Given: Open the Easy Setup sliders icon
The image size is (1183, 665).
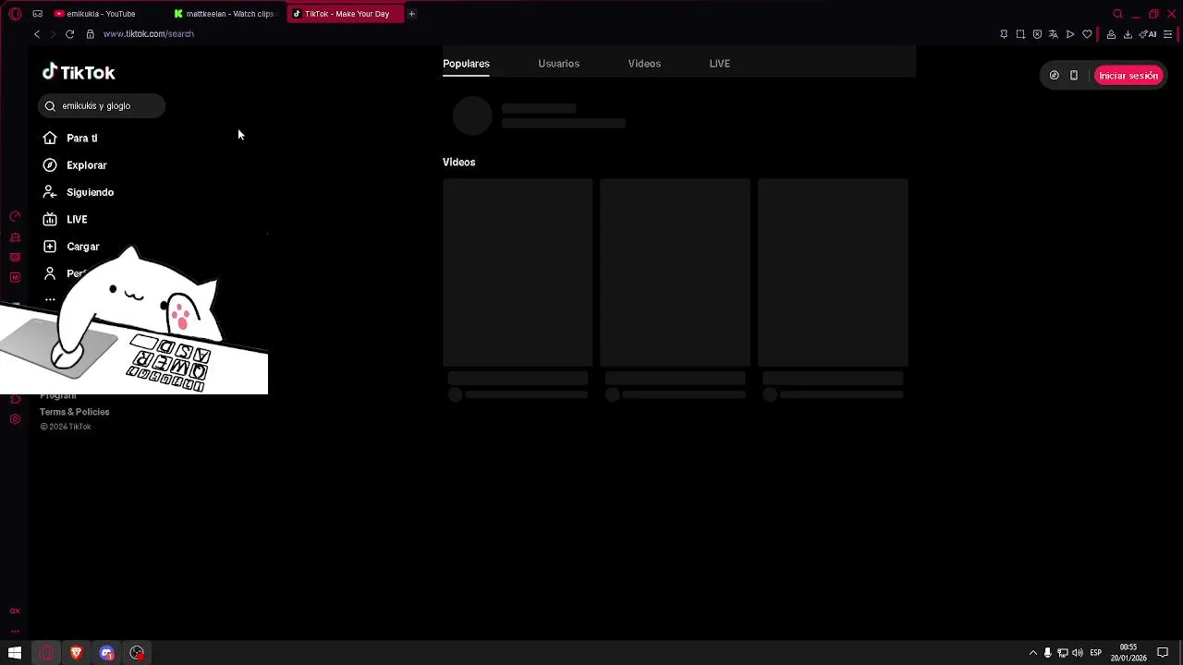Looking at the screenshot, I should (1168, 34).
